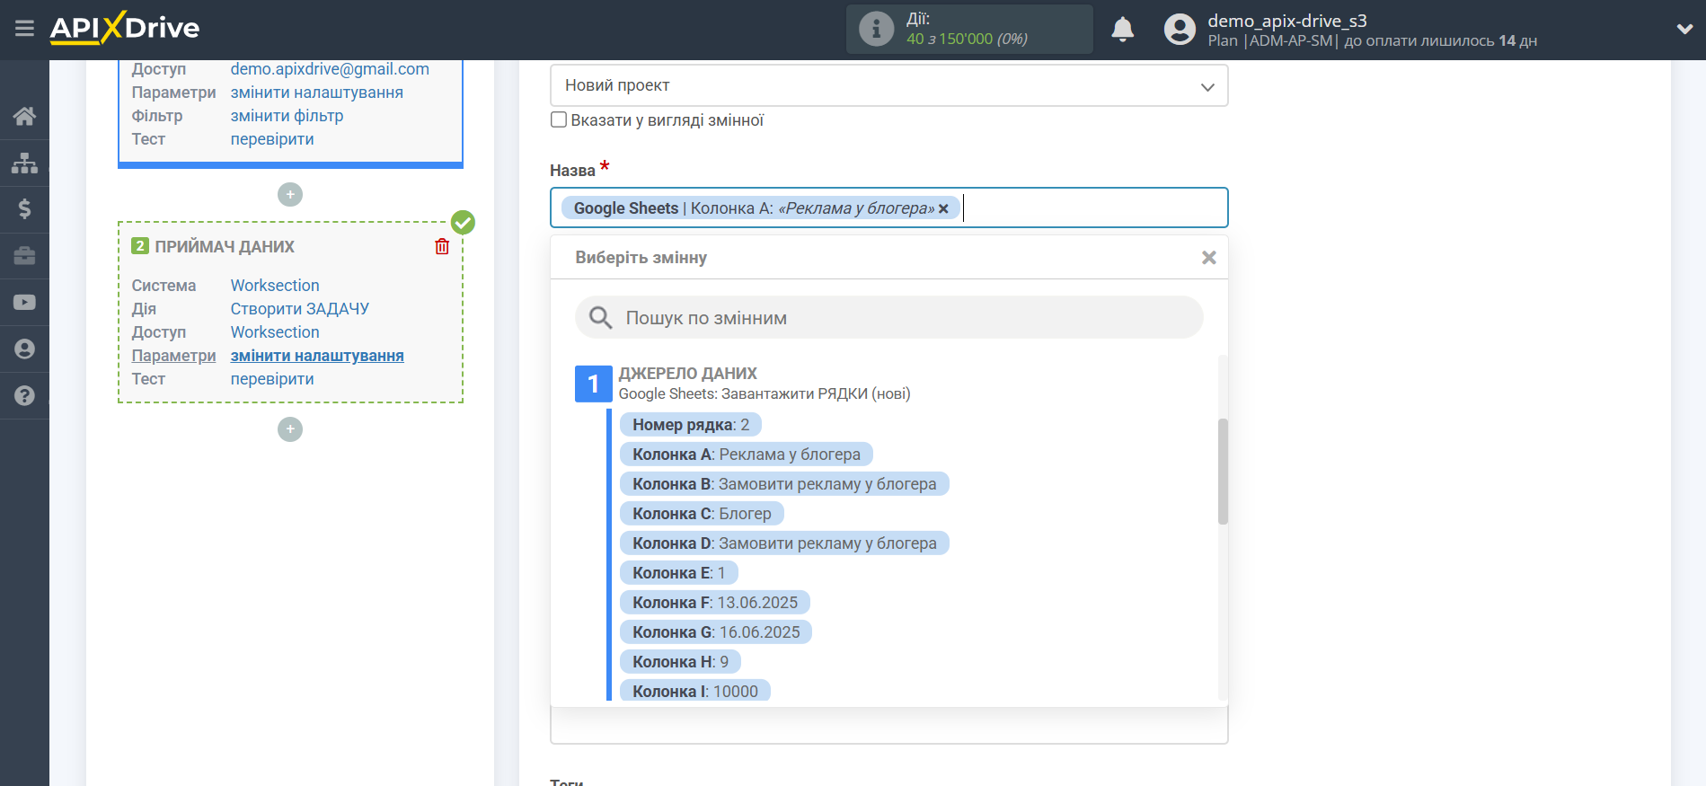Click source 'змінити налаштування' link
Viewport: 1706px width, 786px height.
coord(317,93)
